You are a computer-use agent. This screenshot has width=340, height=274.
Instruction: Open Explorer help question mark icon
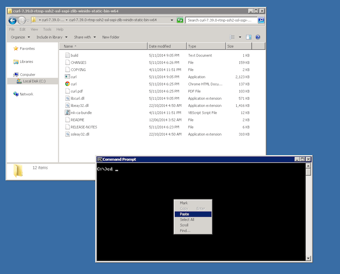(x=258, y=37)
